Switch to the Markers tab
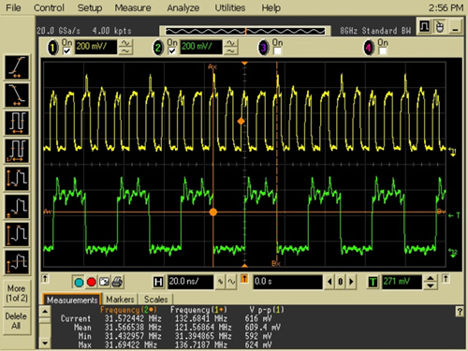468x351 pixels. pos(120,300)
